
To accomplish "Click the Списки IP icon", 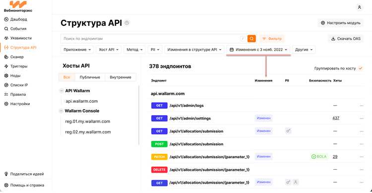I will (x=6, y=85).
